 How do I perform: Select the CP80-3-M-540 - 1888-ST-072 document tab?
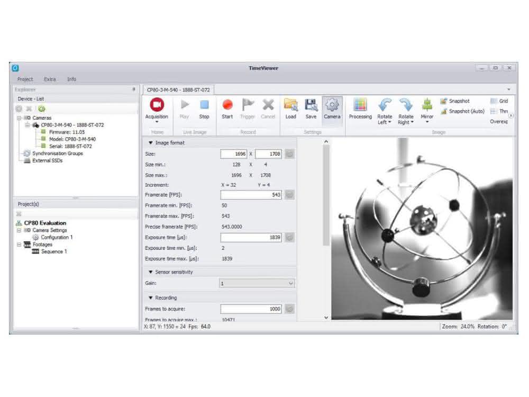click(x=178, y=90)
